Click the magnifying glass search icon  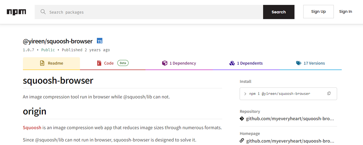pyautogui.click(x=43, y=12)
